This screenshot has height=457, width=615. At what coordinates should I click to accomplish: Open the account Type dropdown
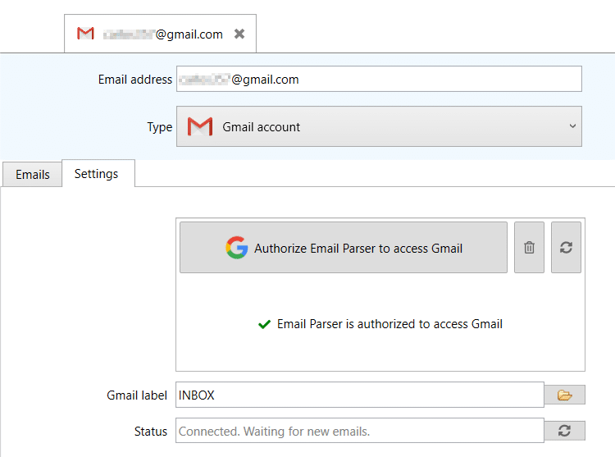pos(379,126)
